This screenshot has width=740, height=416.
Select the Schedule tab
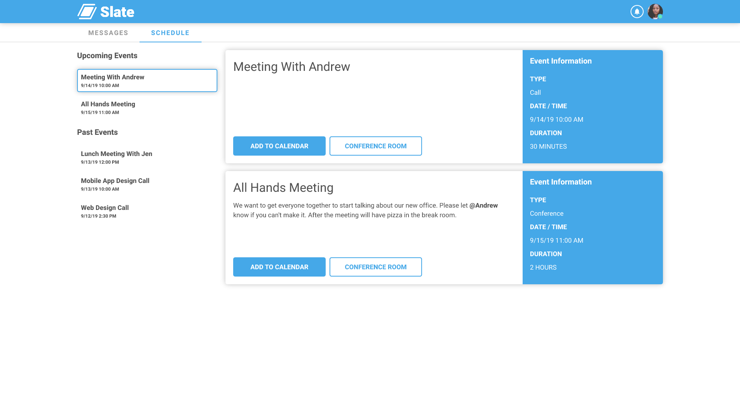tap(170, 33)
